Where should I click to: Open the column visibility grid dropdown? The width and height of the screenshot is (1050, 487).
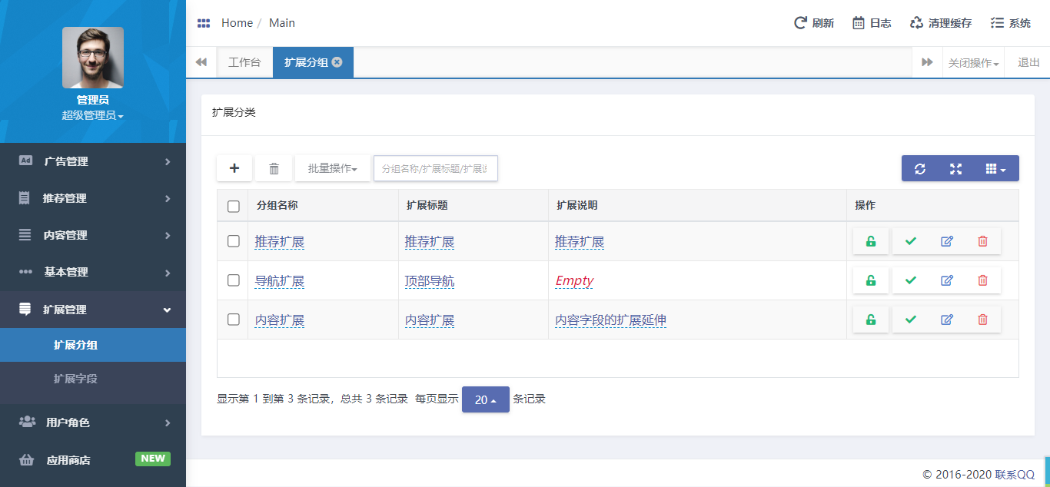995,169
